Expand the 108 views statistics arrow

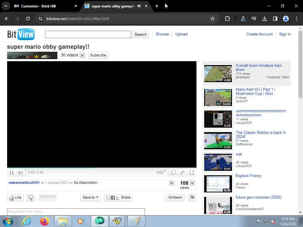click(192, 183)
